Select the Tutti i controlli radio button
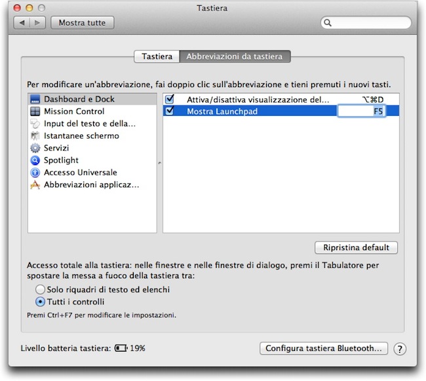Viewport: 426px width, 381px height. pyautogui.click(x=40, y=302)
